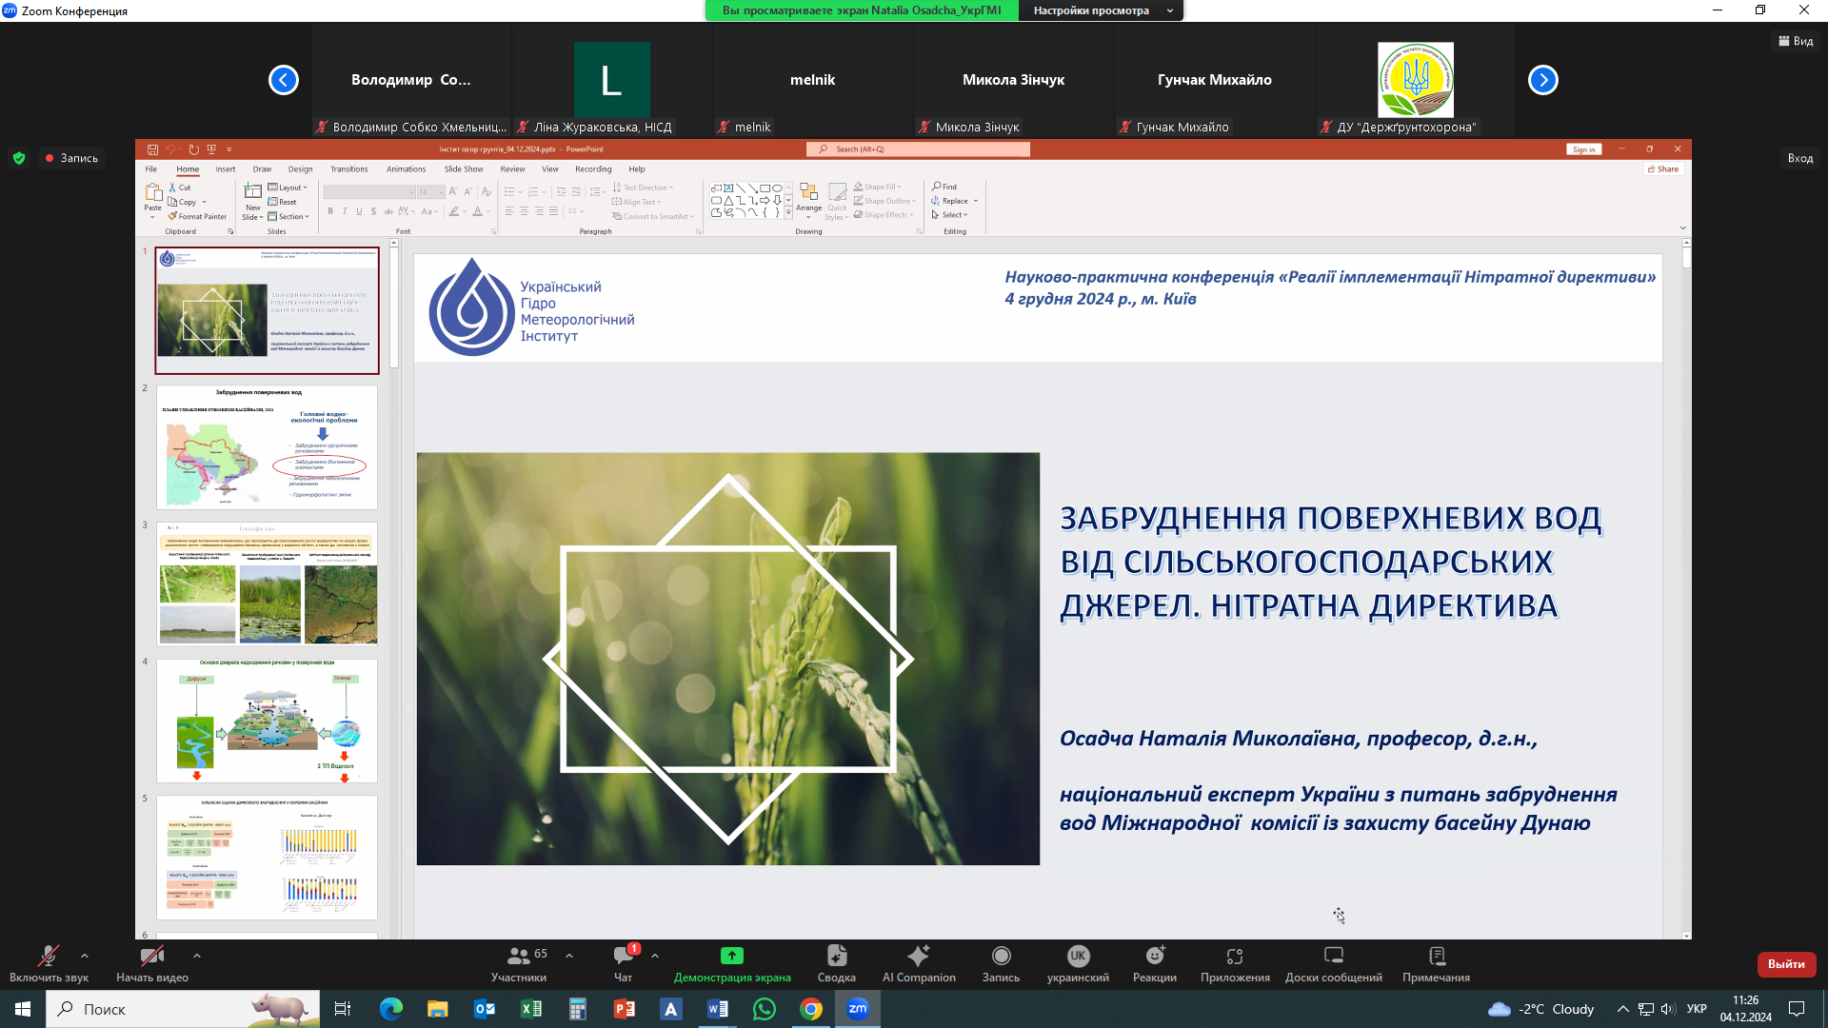Viewport: 1828px width, 1028px height.
Task: Open the Примечания notes icon
Action: pyautogui.click(x=1436, y=956)
